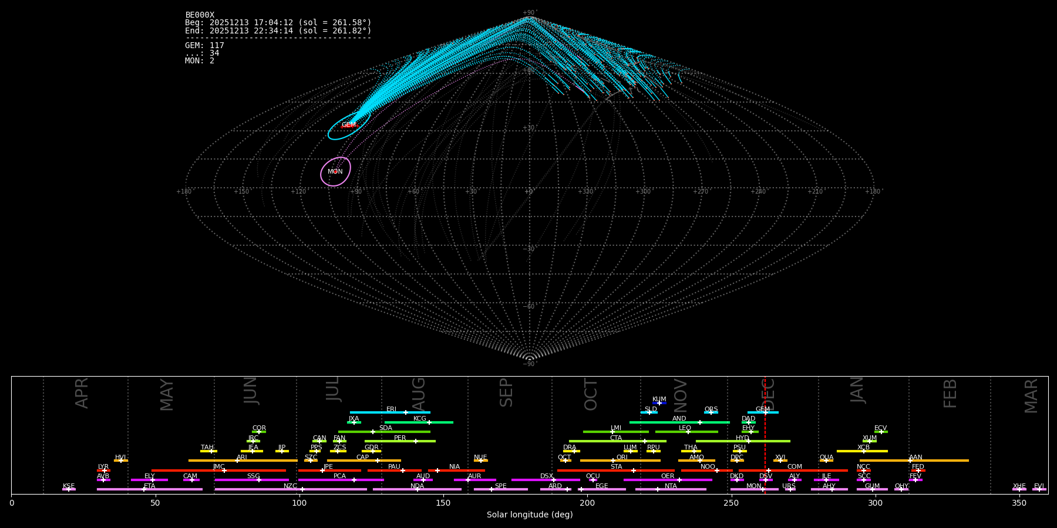Click the 'Solar longitude (deg)' axis label
Screen dimensions: 1057x528
tap(530, 515)
